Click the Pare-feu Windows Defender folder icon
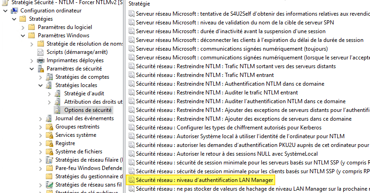This screenshot has height=193, width=370. pos(49,168)
